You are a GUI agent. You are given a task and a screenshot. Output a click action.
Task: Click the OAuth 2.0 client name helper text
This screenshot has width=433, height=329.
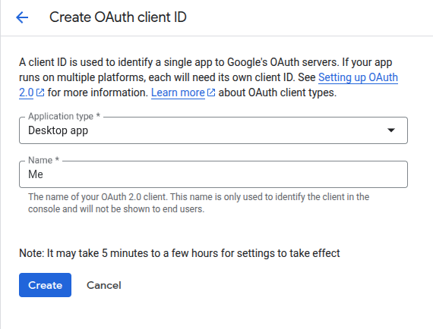click(198, 203)
